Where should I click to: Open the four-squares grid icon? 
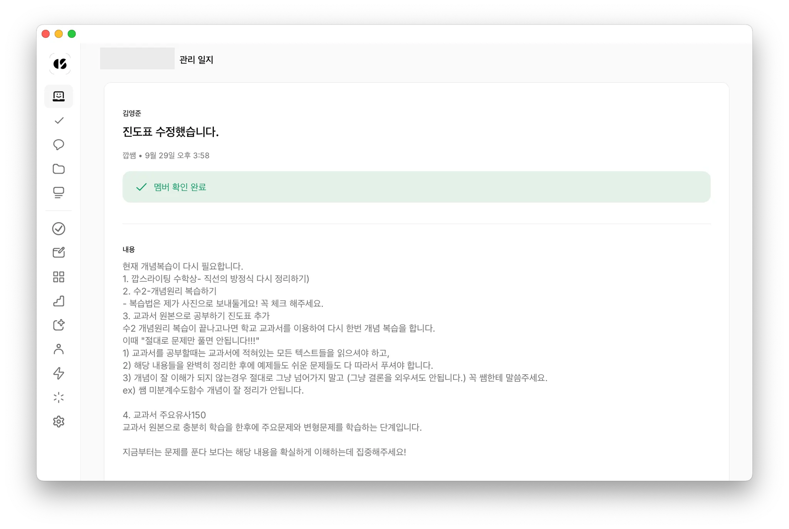pos(59,277)
